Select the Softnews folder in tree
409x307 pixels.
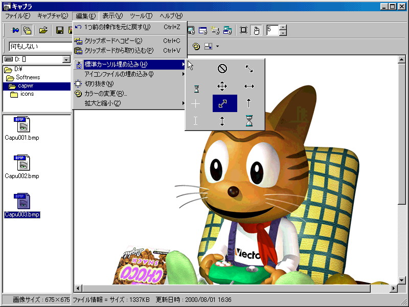(x=28, y=77)
